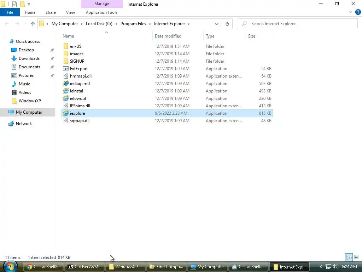Open the Windows Start orb
Viewport: 362px width, 272px height.
coord(11,266)
